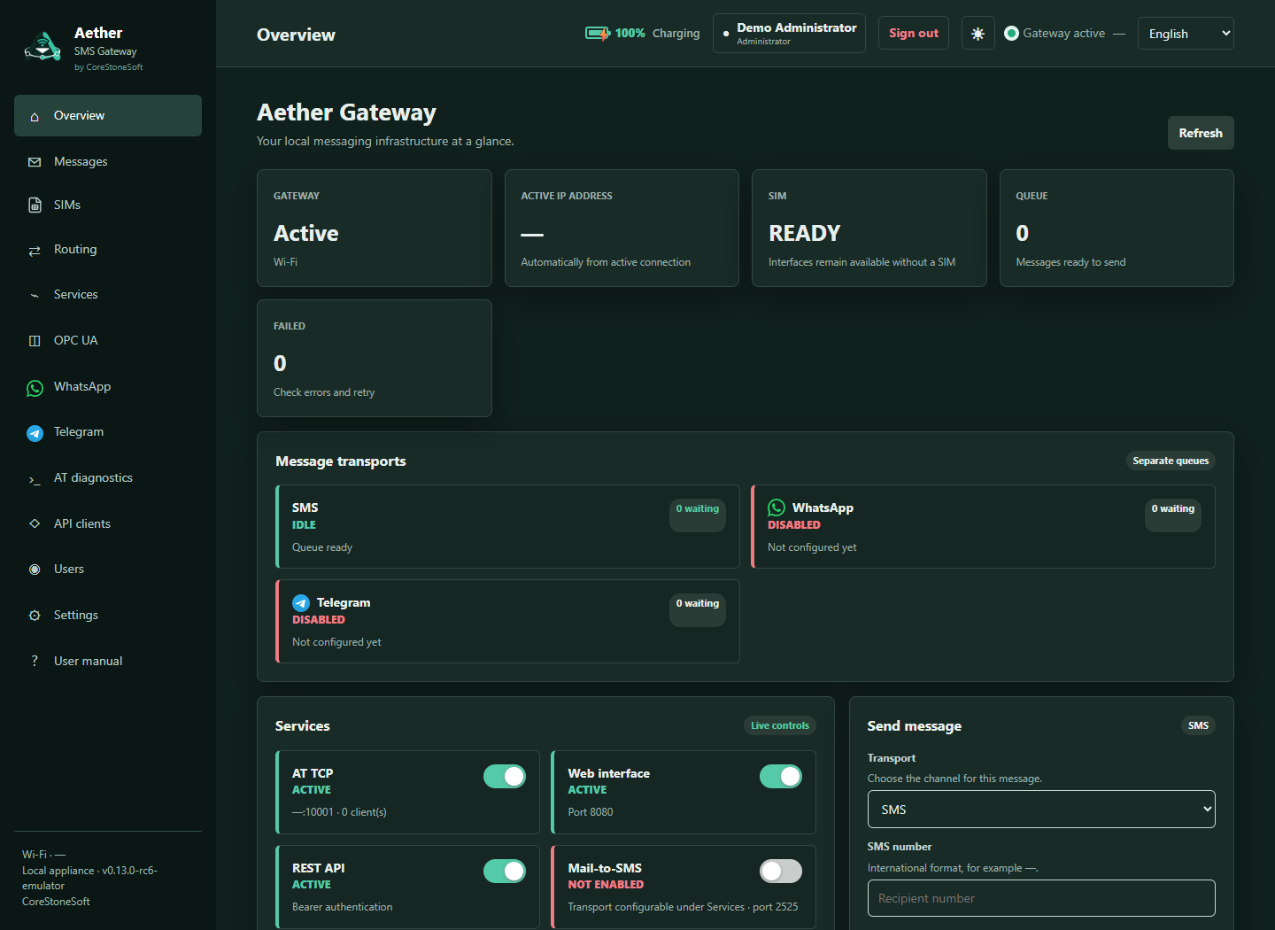Open the Demo Administrator profile button

[789, 34]
